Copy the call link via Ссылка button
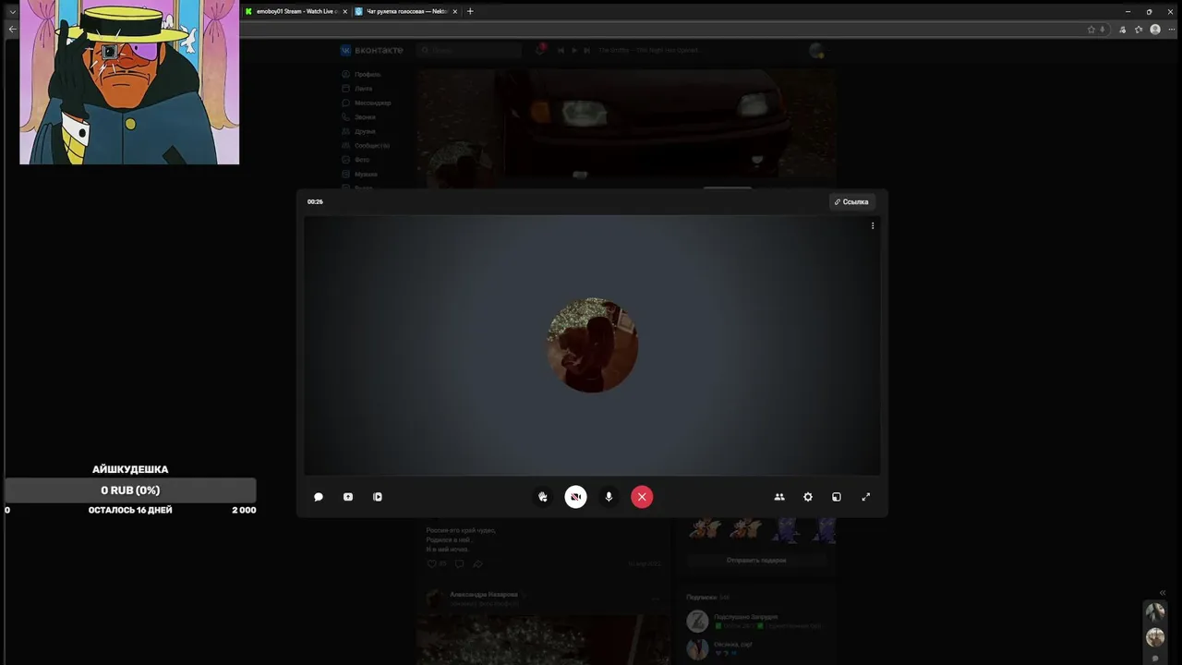This screenshot has width=1182, height=665. 851,201
